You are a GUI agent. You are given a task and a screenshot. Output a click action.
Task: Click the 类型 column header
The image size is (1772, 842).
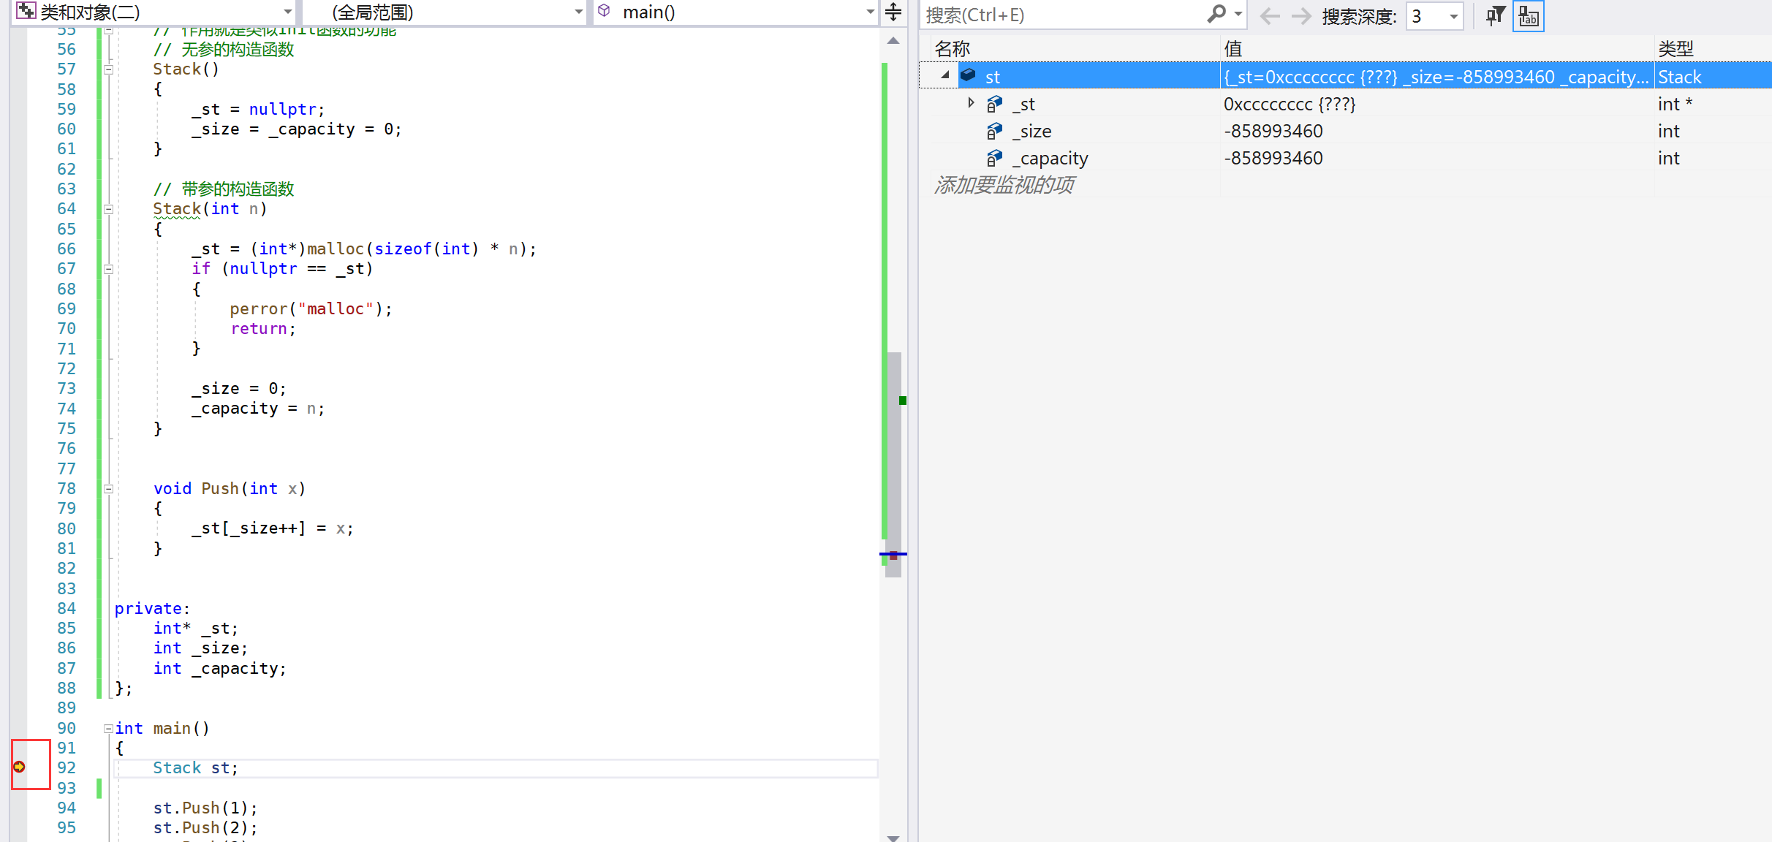tap(1676, 49)
